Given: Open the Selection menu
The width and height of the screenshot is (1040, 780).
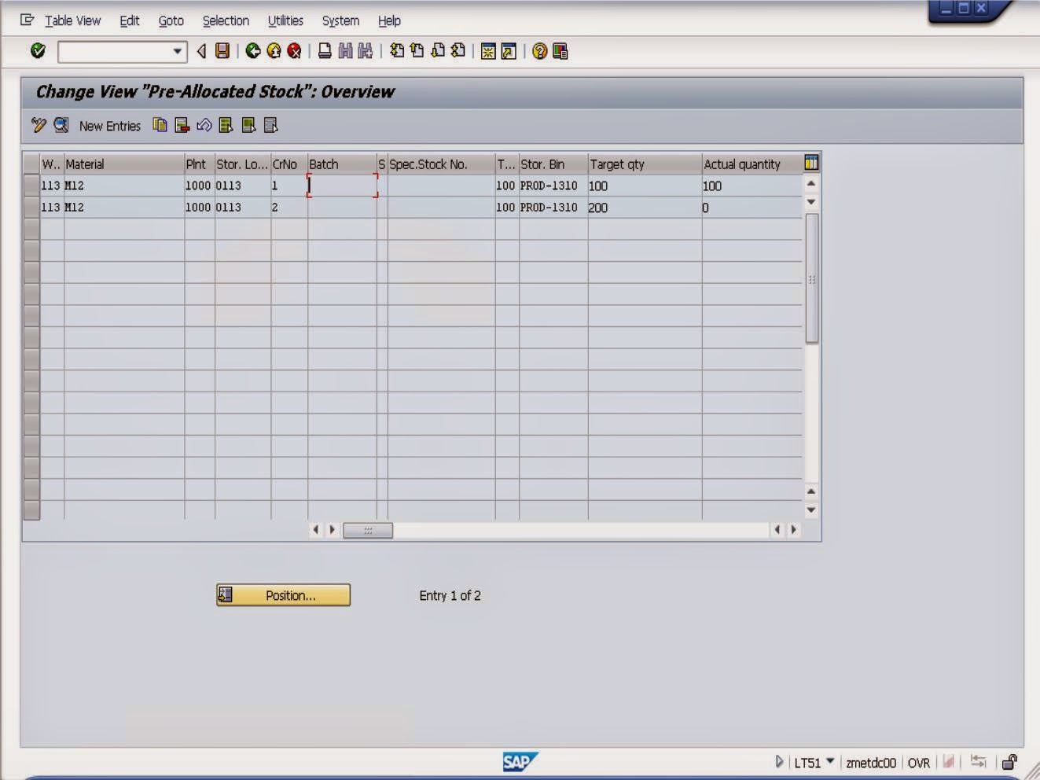Looking at the screenshot, I should pos(226,20).
